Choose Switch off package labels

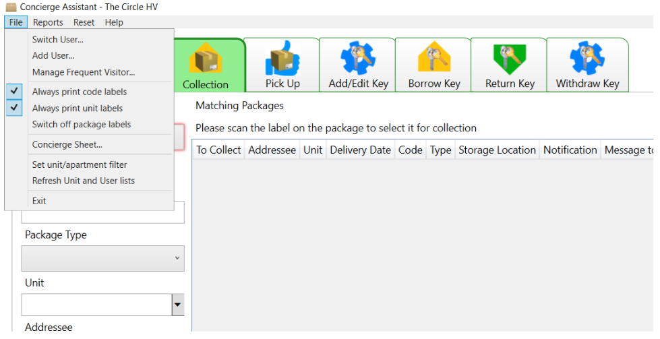pos(82,124)
